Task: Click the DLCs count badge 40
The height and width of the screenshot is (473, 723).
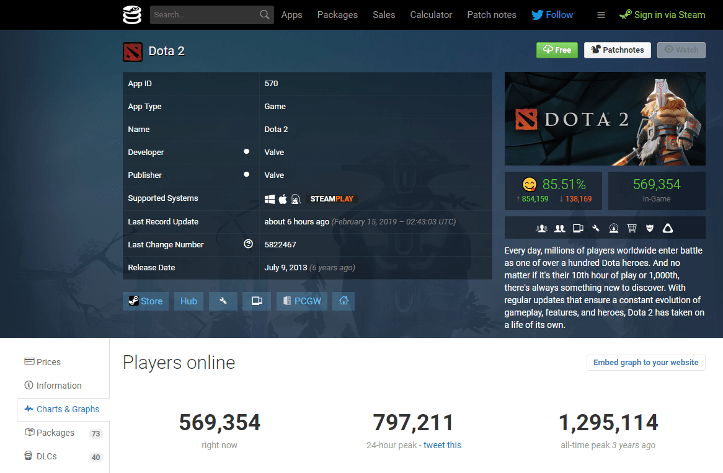Action: [x=95, y=458]
